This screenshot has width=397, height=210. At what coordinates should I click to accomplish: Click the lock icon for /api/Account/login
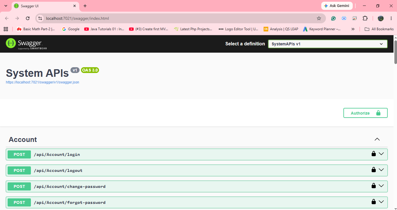[373, 154]
